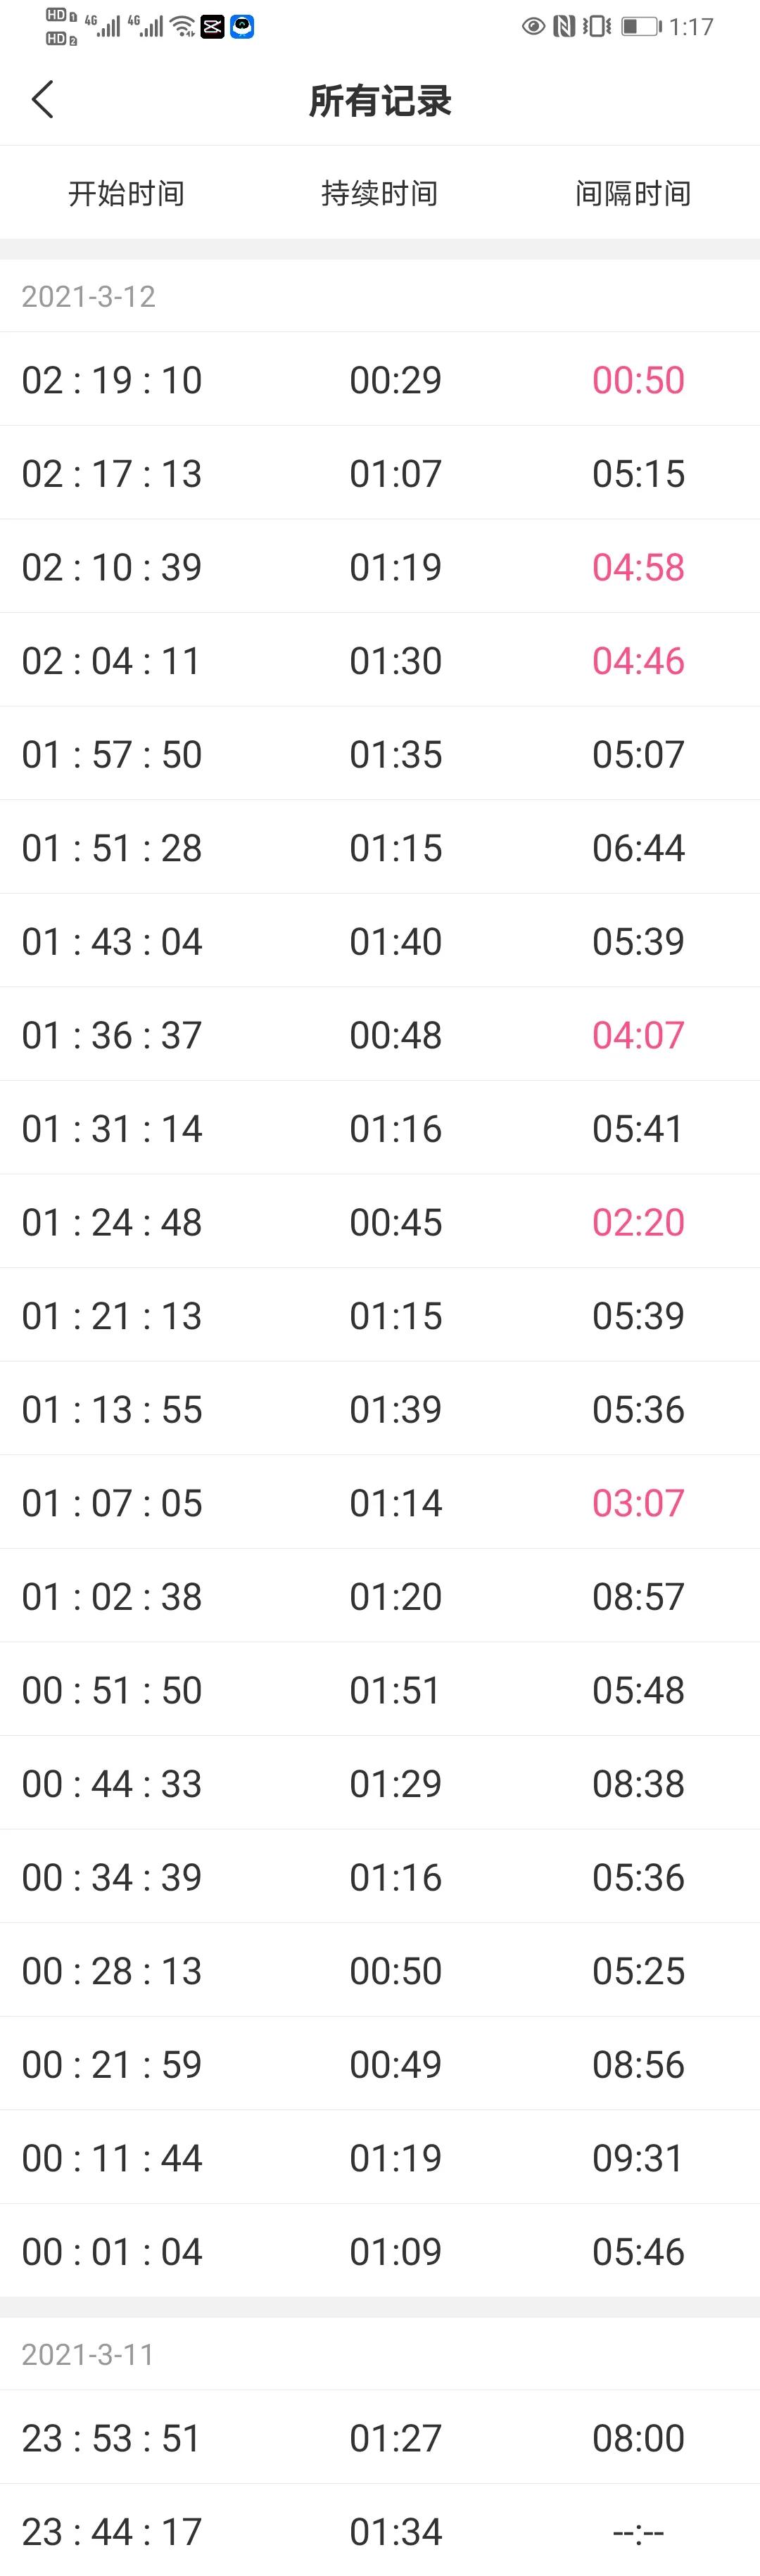
Task: Tap the 间隔时间 column header
Action: [x=633, y=193]
